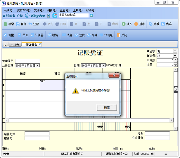Click 确定 in the warning dialog
This screenshot has height=158, width=180.
(107, 107)
